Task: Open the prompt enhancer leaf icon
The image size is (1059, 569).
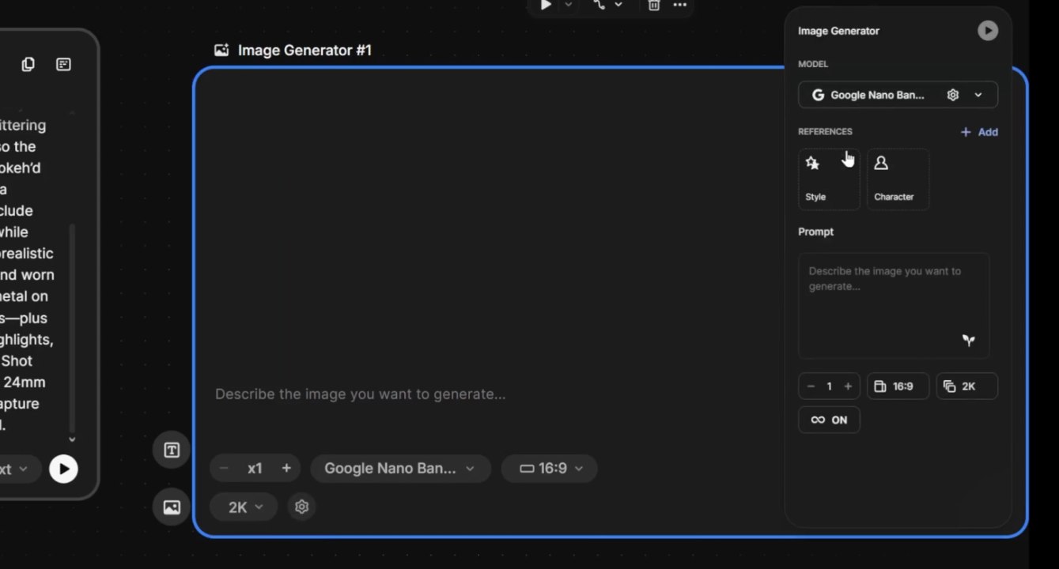Action: [x=968, y=341]
